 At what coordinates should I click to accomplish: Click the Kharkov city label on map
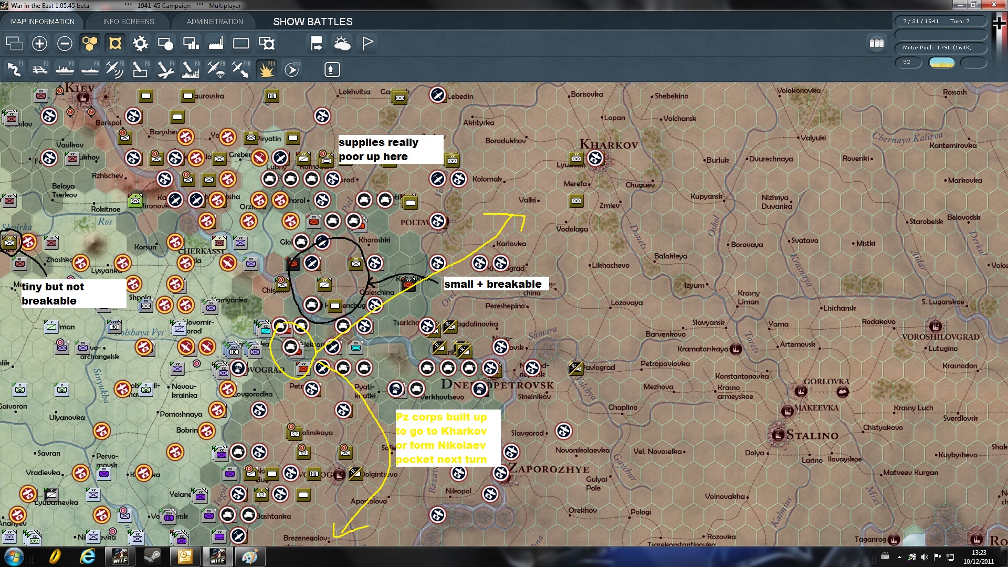[608, 144]
